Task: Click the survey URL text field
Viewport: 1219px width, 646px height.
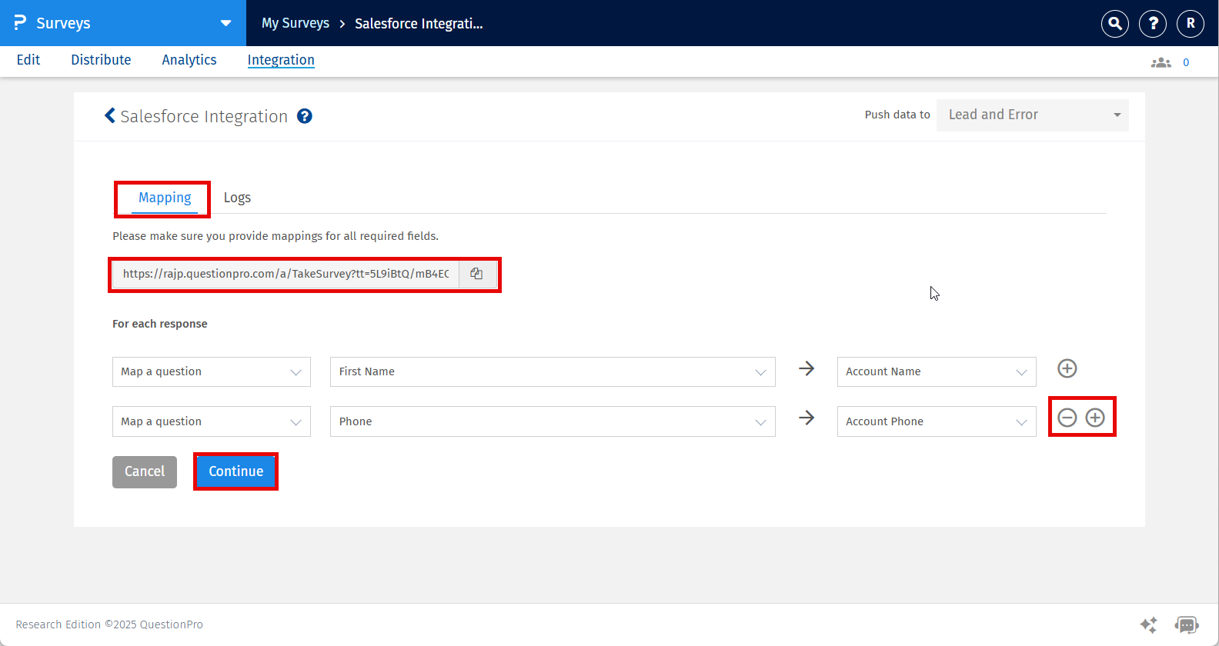Action: tap(286, 274)
